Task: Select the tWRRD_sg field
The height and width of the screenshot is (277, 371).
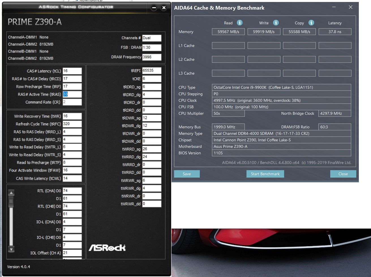Action: pos(152,149)
